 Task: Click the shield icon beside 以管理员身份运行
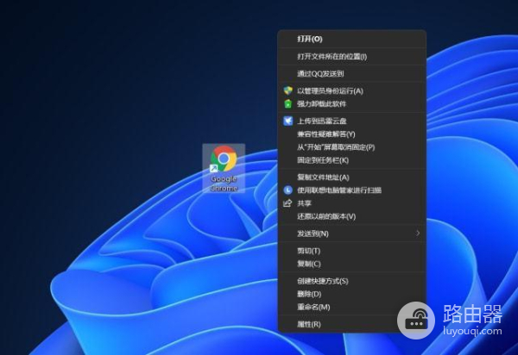(288, 90)
